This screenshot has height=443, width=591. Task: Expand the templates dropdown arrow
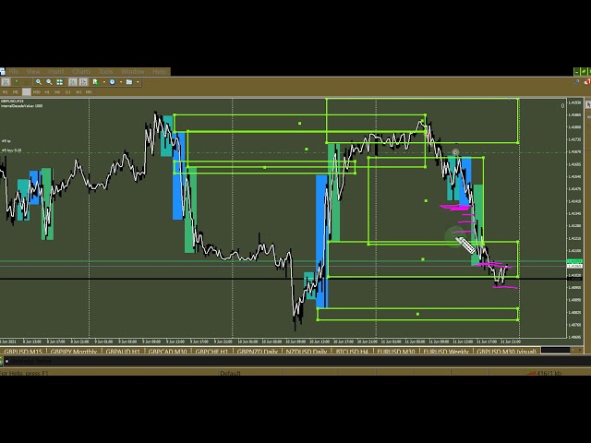pos(138,82)
